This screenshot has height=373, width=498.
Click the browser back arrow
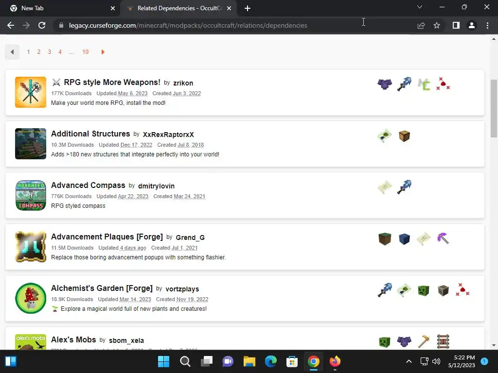(11, 25)
